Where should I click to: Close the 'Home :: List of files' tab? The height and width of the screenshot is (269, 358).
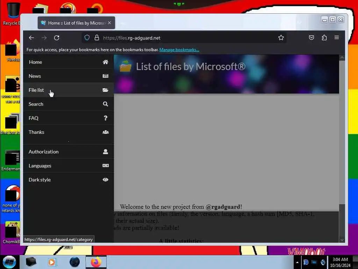tap(109, 23)
